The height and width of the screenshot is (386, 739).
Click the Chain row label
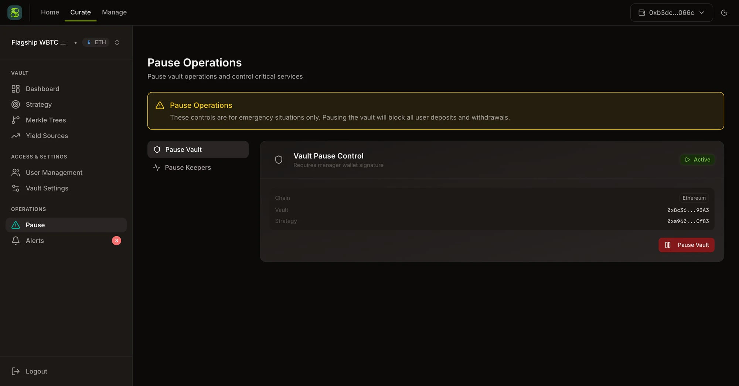pyautogui.click(x=282, y=198)
